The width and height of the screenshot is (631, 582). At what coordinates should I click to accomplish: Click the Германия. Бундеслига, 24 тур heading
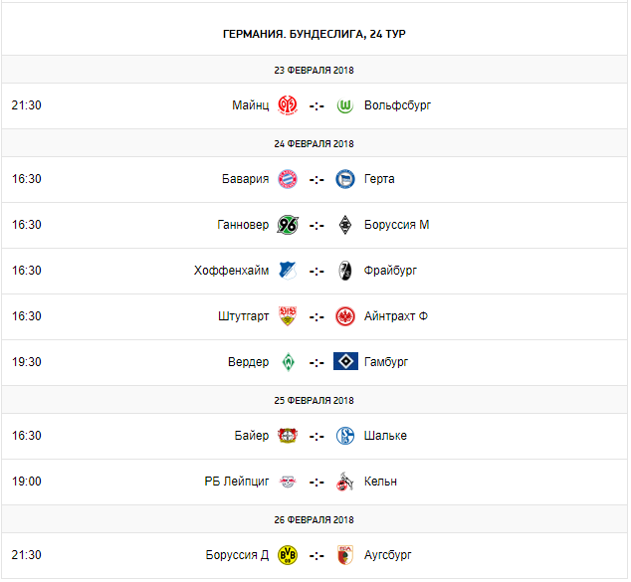[315, 34]
